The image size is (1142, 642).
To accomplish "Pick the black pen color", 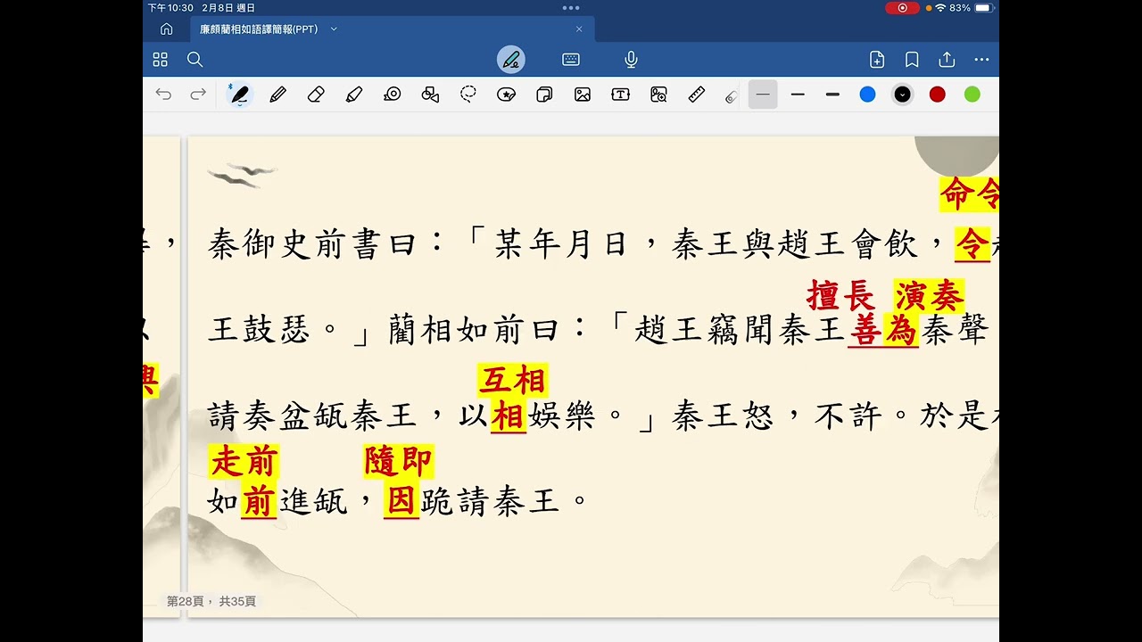I will 903,94.
